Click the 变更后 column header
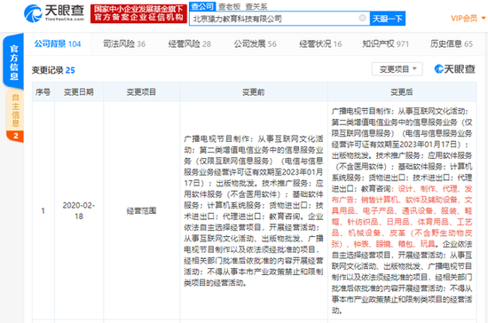The image size is (488, 323). click(x=402, y=92)
